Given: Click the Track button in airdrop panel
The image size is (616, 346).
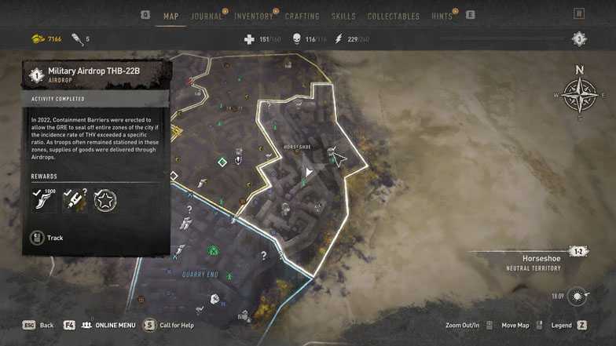Looking at the screenshot, I should tap(47, 238).
